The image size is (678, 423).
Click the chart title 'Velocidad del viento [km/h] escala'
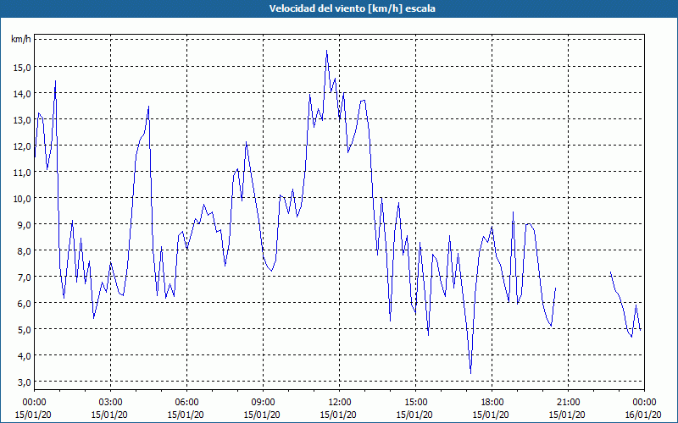point(352,8)
